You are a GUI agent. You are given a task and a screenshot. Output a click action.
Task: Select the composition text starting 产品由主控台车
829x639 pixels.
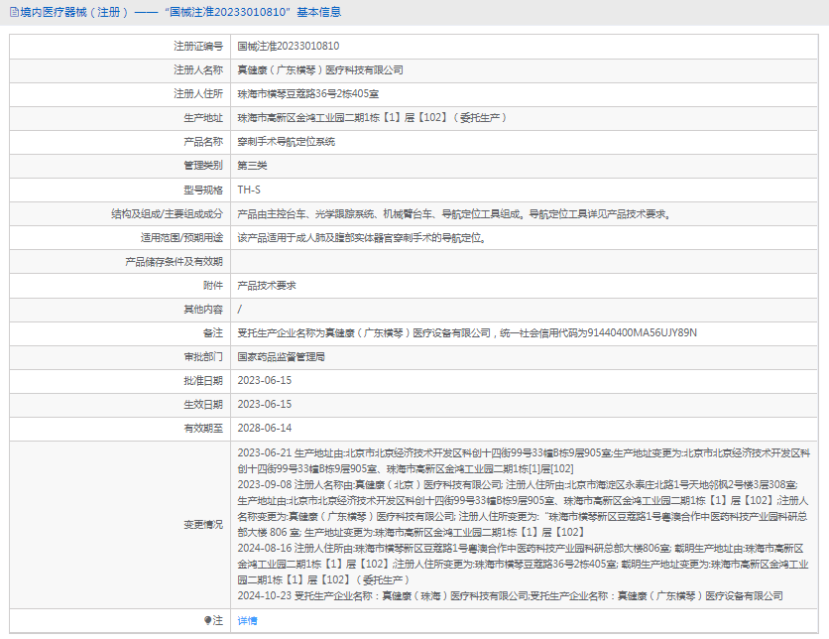454,214
